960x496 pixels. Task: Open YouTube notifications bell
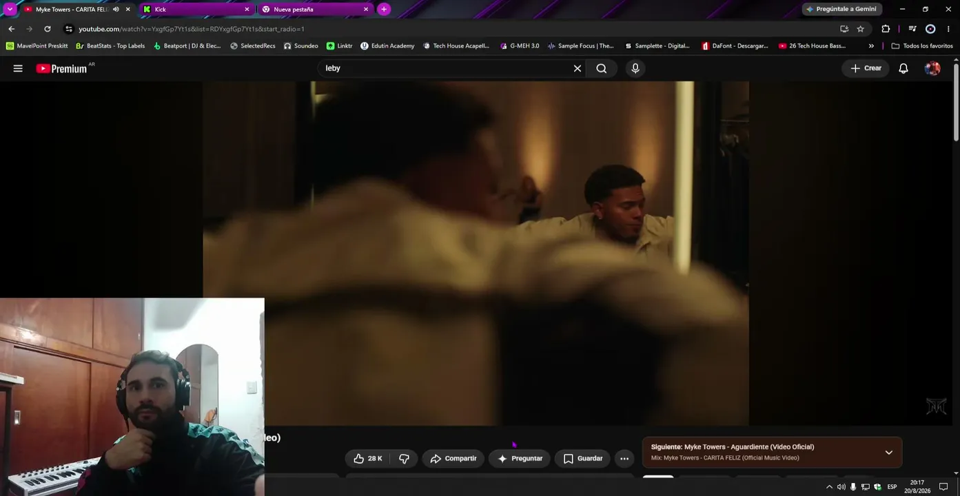(x=903, y=68)
